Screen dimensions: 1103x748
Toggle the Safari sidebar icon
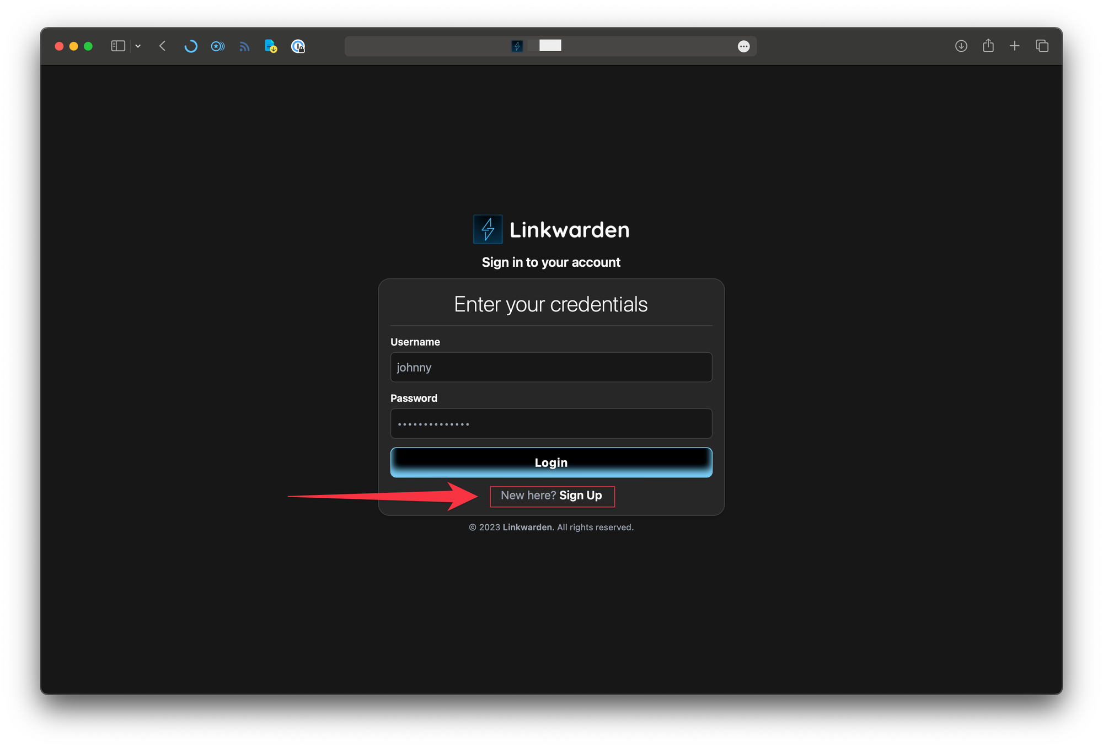click(x=118, y=46)
